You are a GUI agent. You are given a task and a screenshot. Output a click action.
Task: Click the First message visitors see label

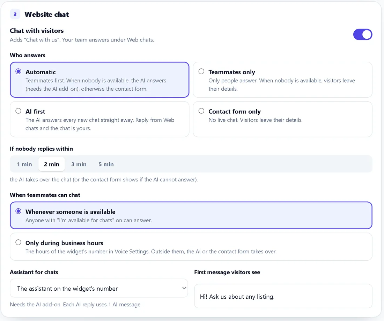227,272
